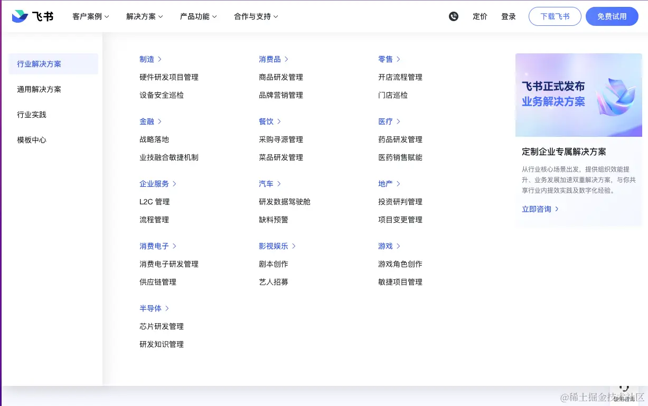
Task: Open the 定价 pricing page
Action: pyautogui.click(x=480, y=16)
